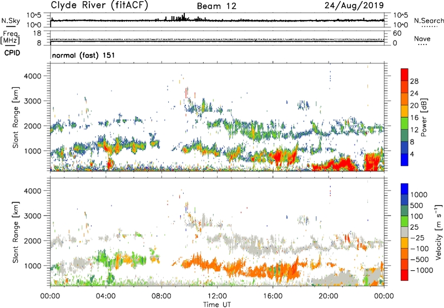The width and height of the screenshot is (444, 308).
Task: Click the 'N.Search' legend label
Action: (429, 21)
